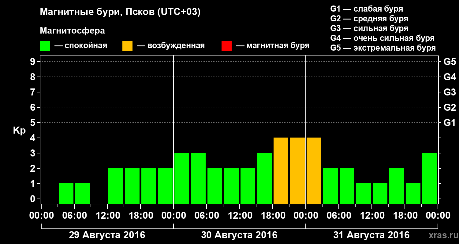The width and height of the screenshot is (459, 244).
Task: Click the '— возбужденная' legend label
Action: 171,46
